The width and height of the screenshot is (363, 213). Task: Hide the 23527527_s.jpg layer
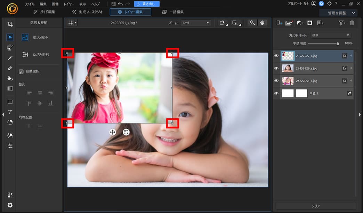[x=276, y=56]
